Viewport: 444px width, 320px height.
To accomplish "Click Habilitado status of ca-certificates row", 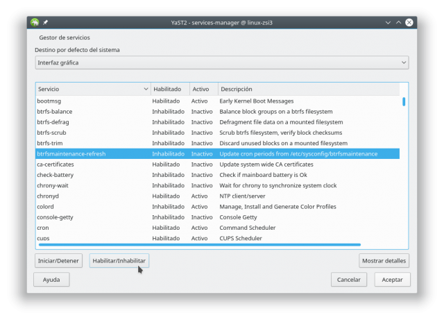I will click(166, 165).
